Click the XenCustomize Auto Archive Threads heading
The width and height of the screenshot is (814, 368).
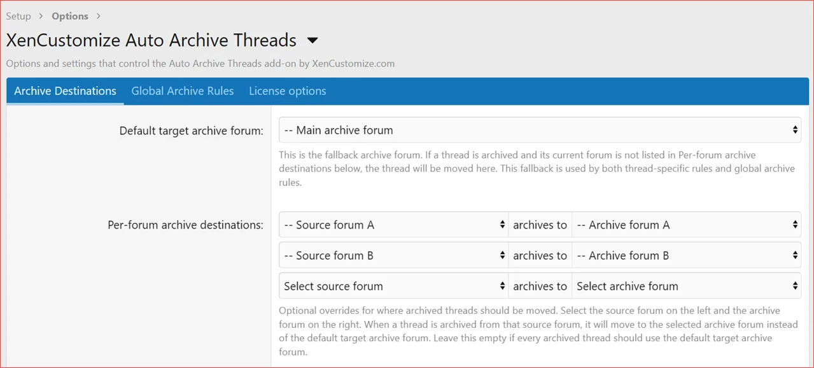[151, 40]
